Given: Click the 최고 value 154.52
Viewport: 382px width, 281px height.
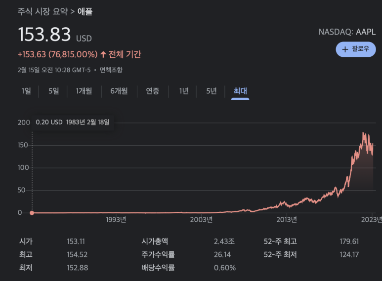Looking at the screenshot, I should point(77,255).
